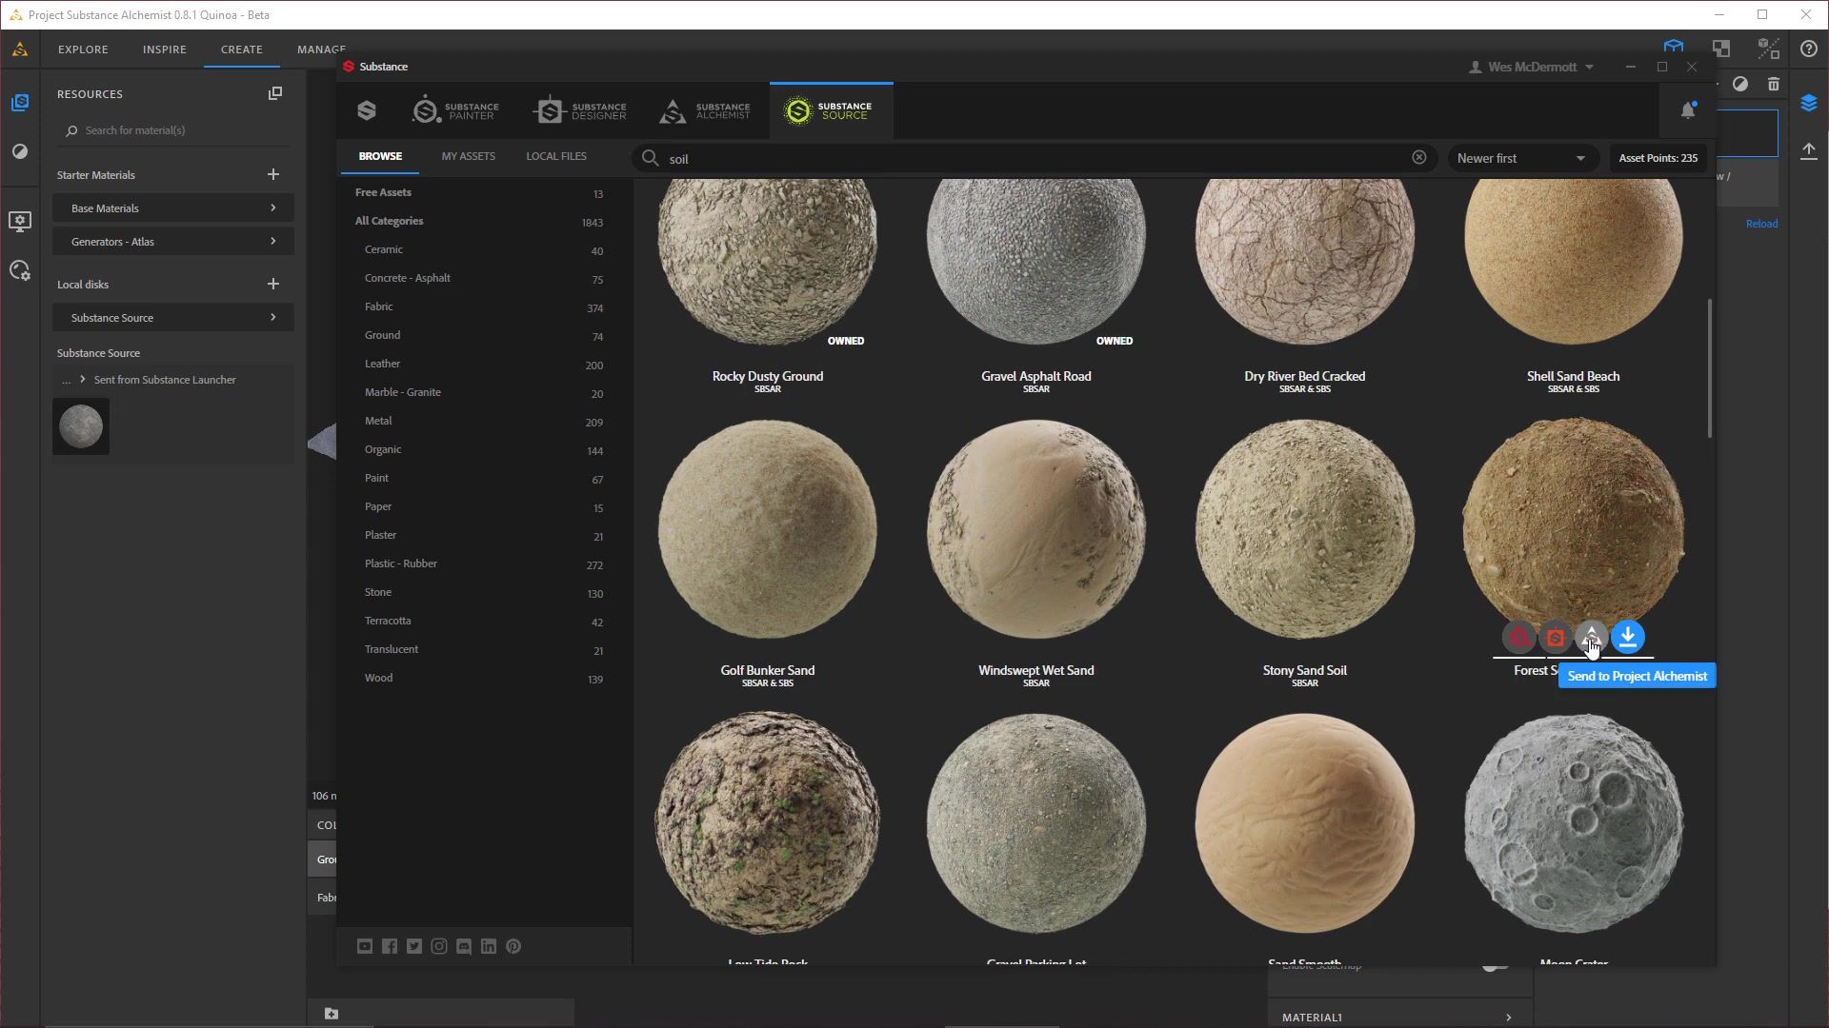
Task: Select the Windswept Wet Sand material thumbnail
Action: pyautogui.click(x=1036, y=529)
